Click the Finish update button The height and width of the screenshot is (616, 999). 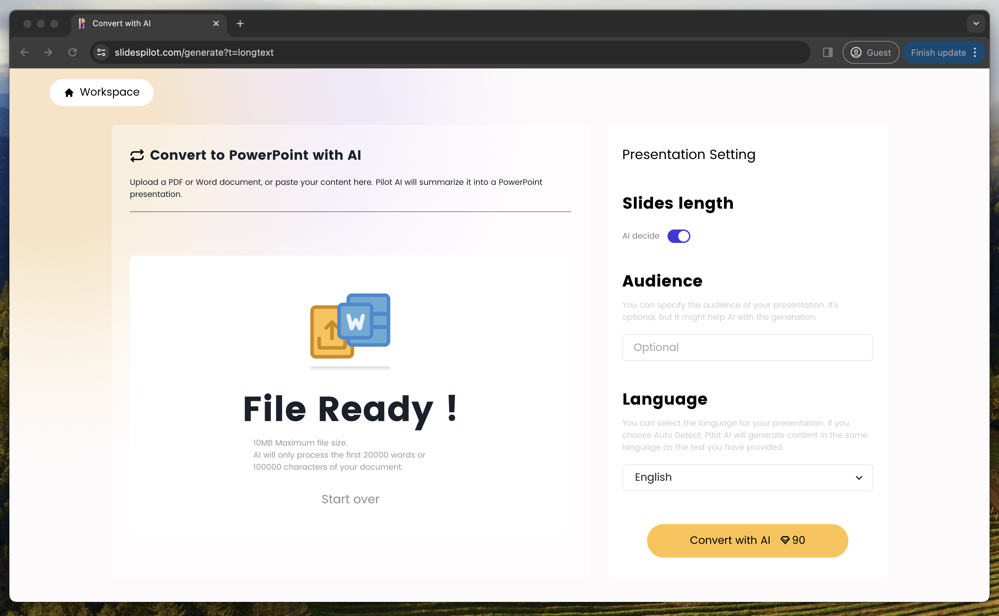pos(938,53)
